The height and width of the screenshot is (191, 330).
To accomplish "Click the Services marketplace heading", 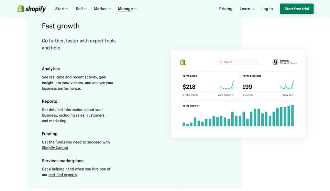I will [63, 161].
